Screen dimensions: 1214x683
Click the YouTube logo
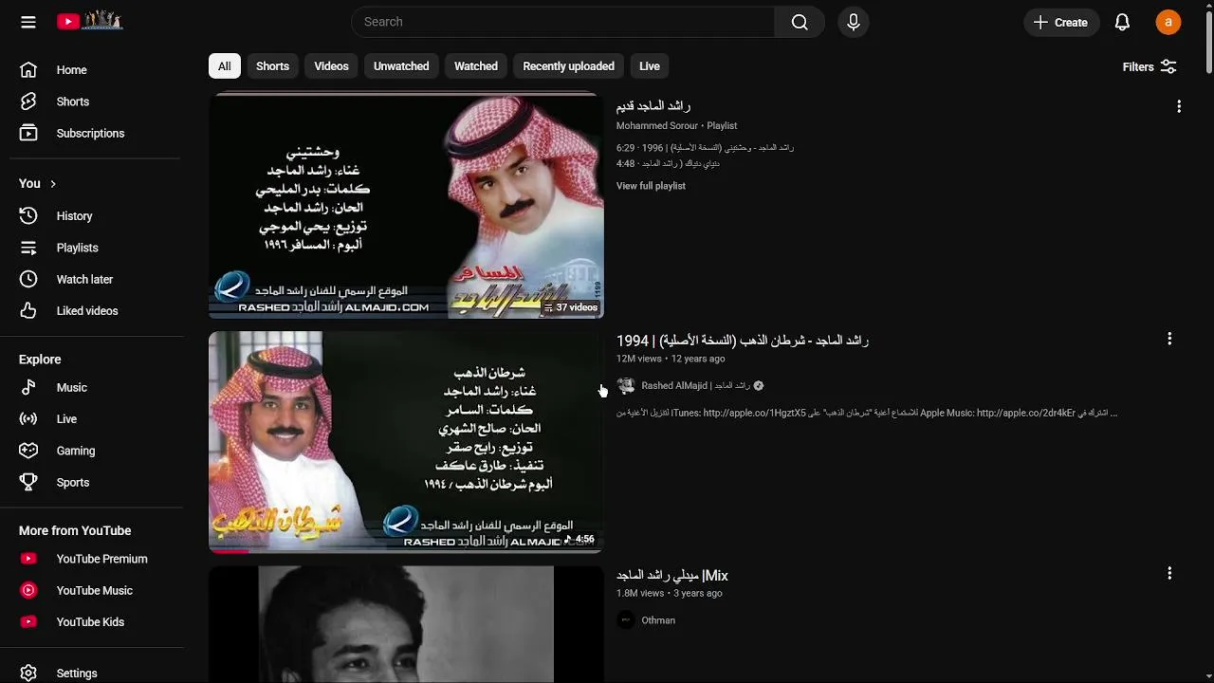coord(90,21)
